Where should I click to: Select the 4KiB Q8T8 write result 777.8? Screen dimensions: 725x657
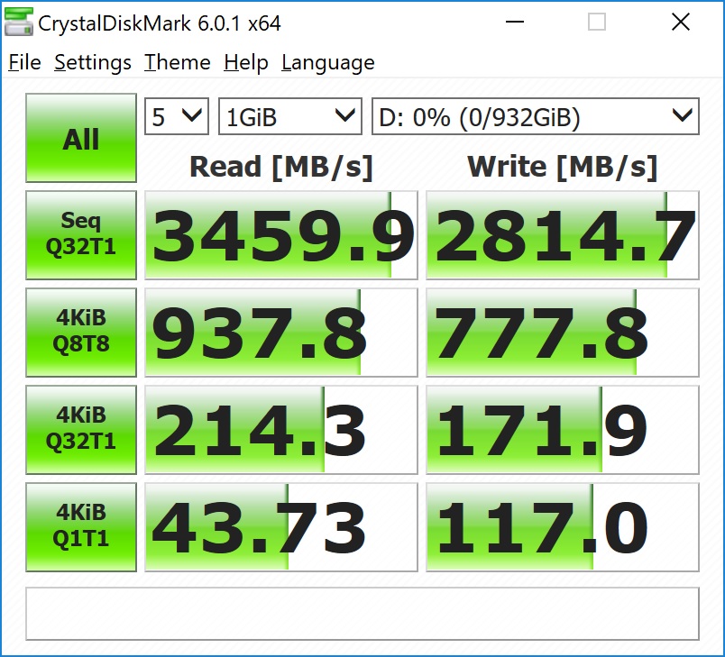click(563, 333)
